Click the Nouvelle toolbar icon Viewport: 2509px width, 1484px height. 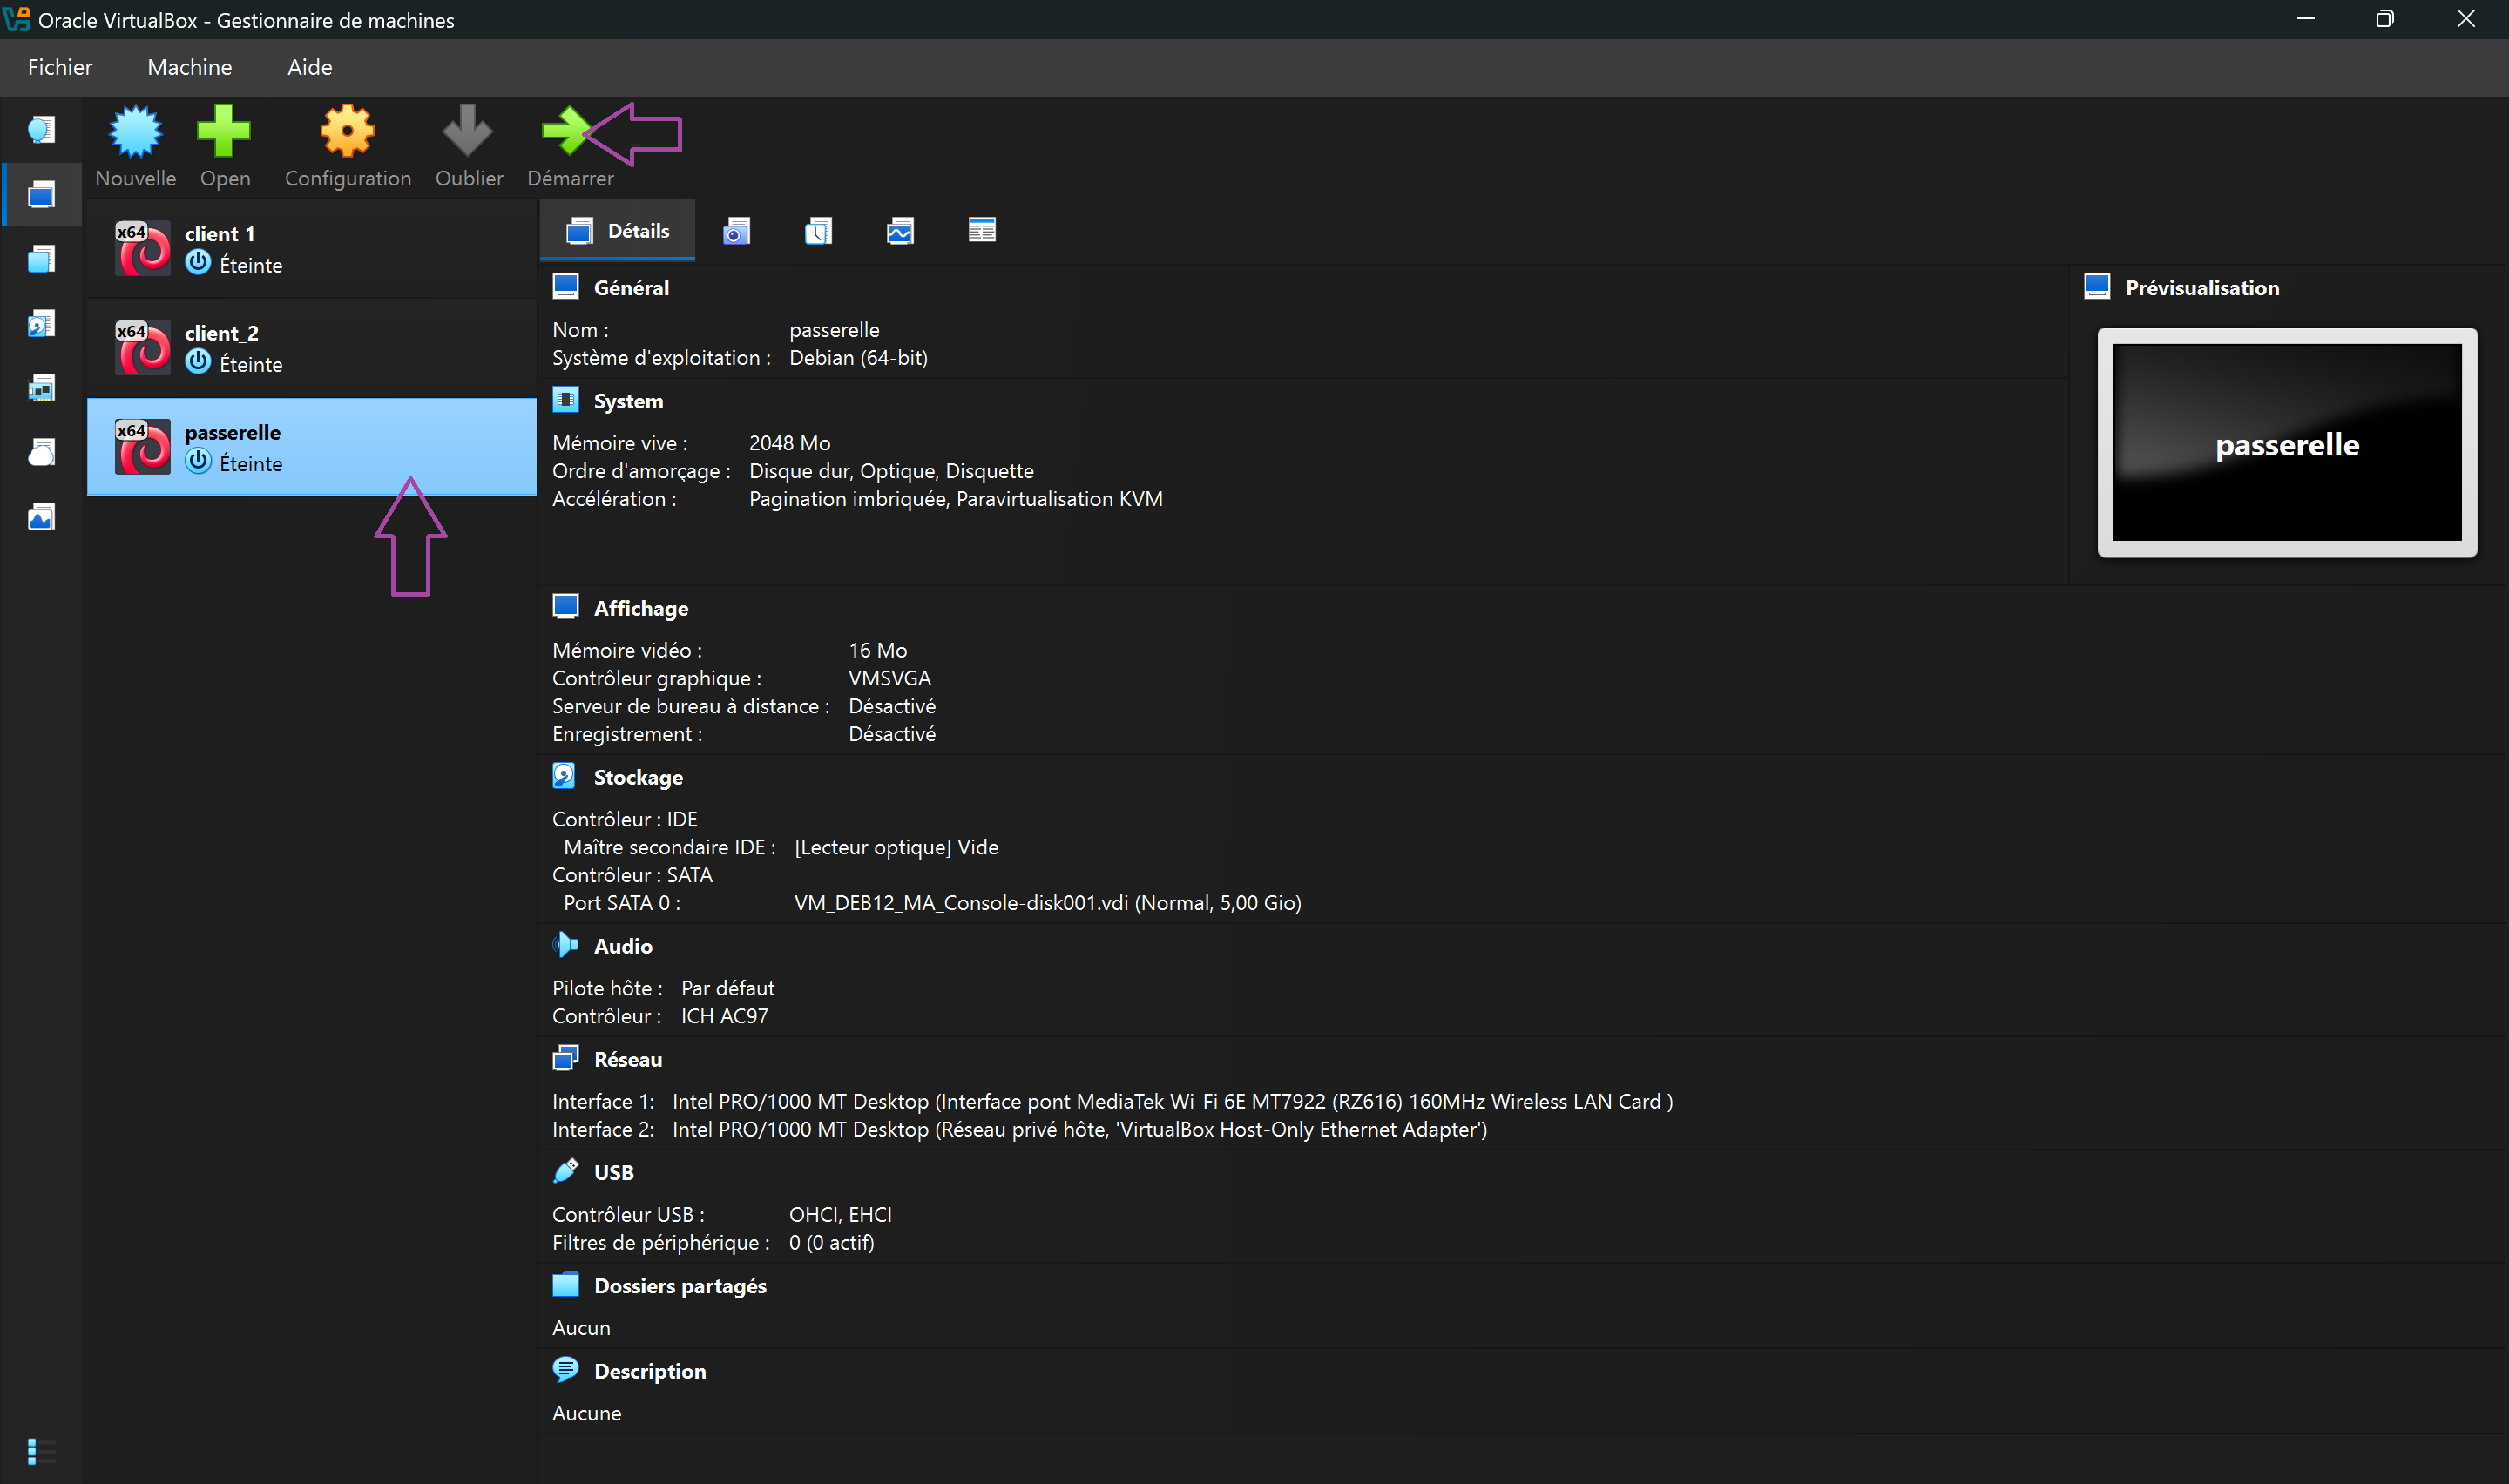(x=135, y=133)
